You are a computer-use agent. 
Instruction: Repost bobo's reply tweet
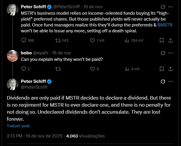point(58,69)
